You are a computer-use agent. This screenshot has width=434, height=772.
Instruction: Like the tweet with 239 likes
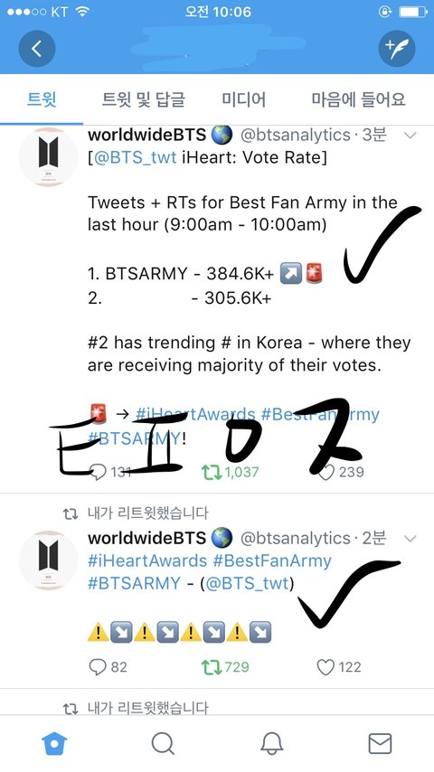(325, 472)
